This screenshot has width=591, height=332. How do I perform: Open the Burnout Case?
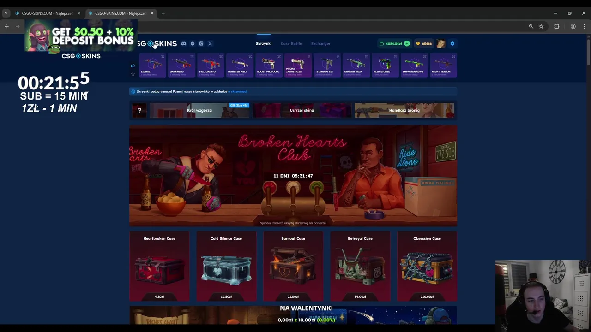(293, 267)
